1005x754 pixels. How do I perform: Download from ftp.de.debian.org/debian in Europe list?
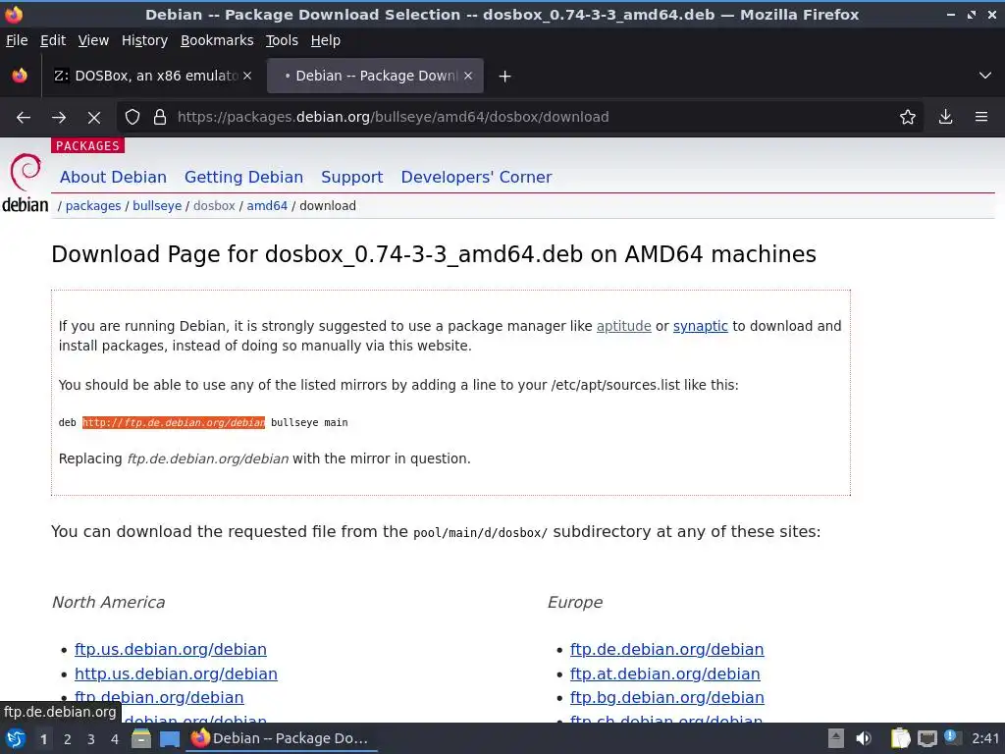point(666,650)
